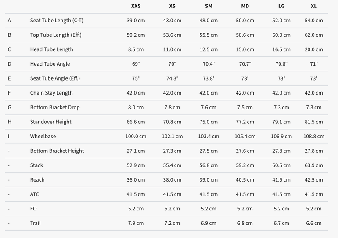
Task: Select the Stack row label
Action: click(36, 165)
